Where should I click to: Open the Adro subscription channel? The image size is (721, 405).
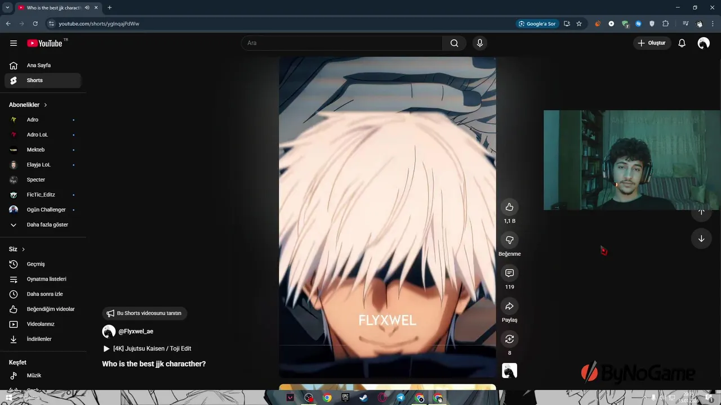43,120
